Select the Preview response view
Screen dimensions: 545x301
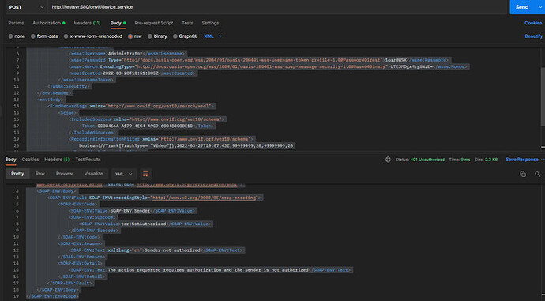point(64,174)
